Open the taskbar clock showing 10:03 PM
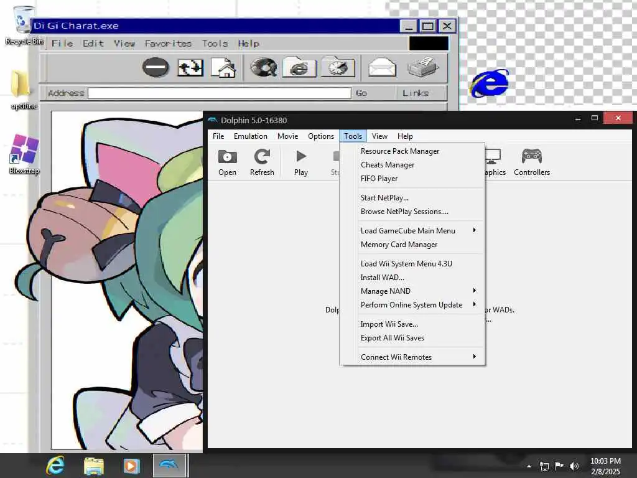 tap(605, 466)
